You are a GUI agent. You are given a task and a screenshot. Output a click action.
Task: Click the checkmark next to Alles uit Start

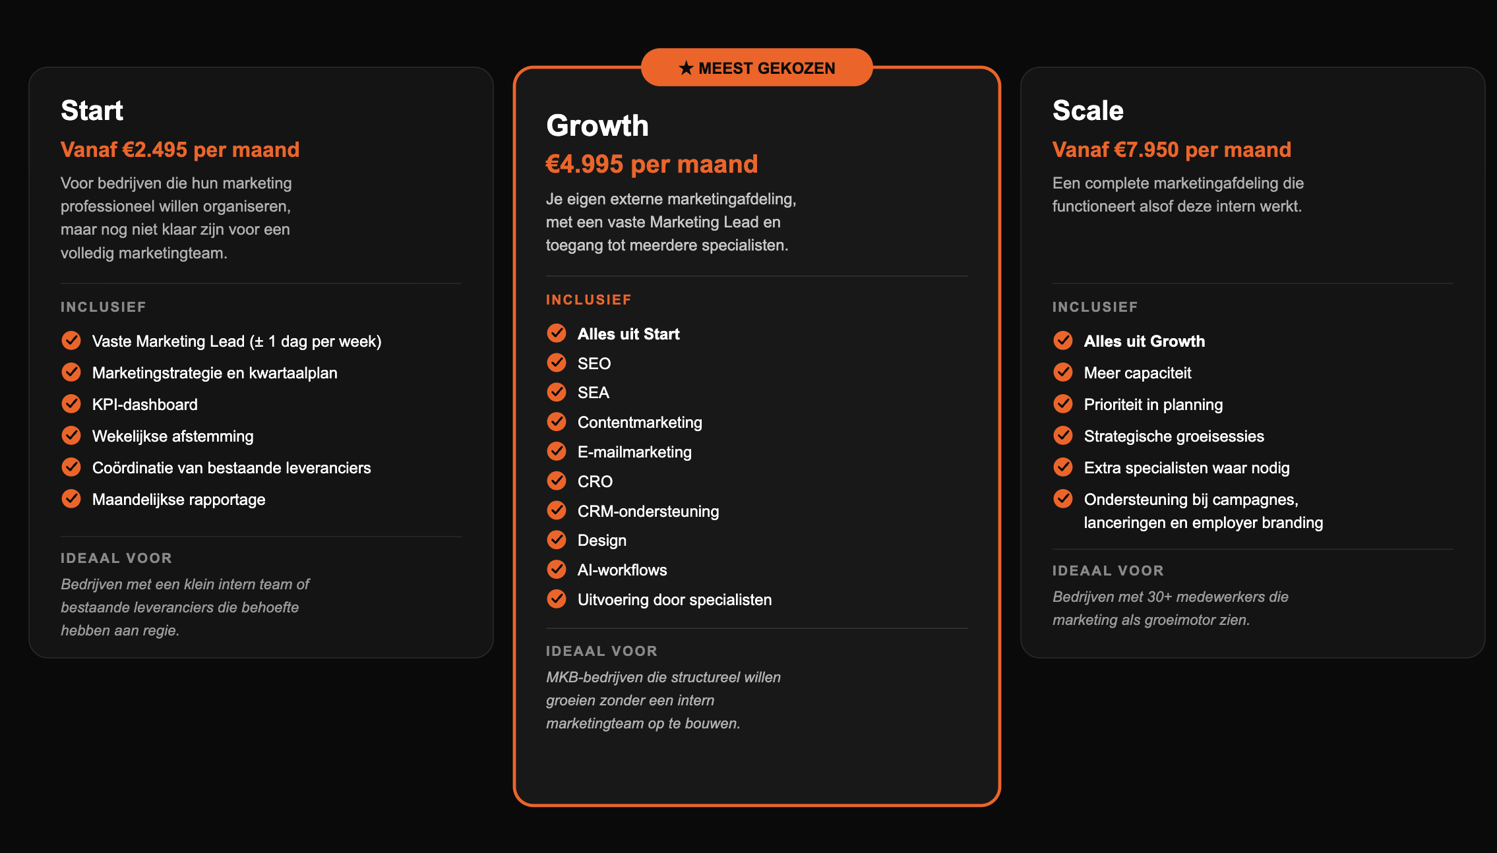(557, 333)
